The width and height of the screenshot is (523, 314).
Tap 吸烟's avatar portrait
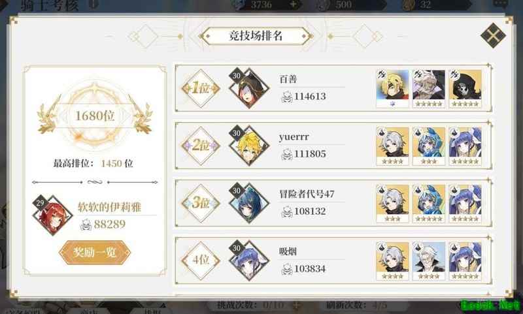pos(249,260)
